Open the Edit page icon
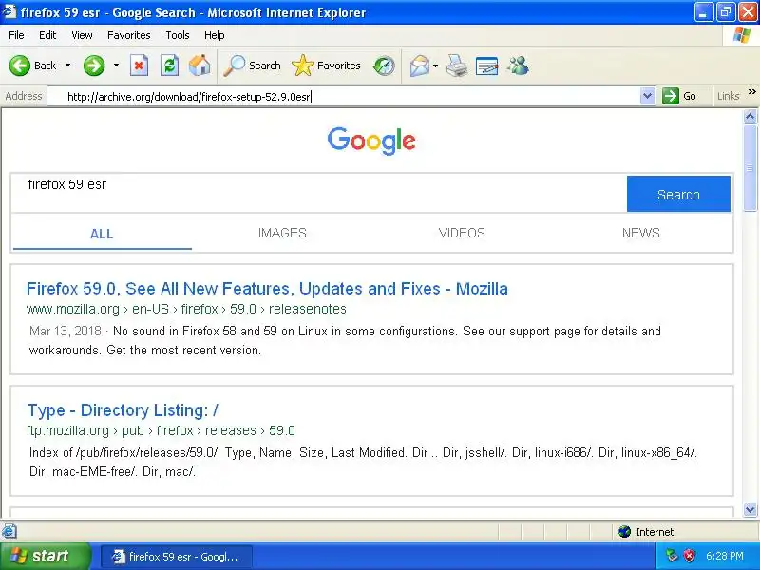Viewport: 760px width, 570px height. pos(487,66)
